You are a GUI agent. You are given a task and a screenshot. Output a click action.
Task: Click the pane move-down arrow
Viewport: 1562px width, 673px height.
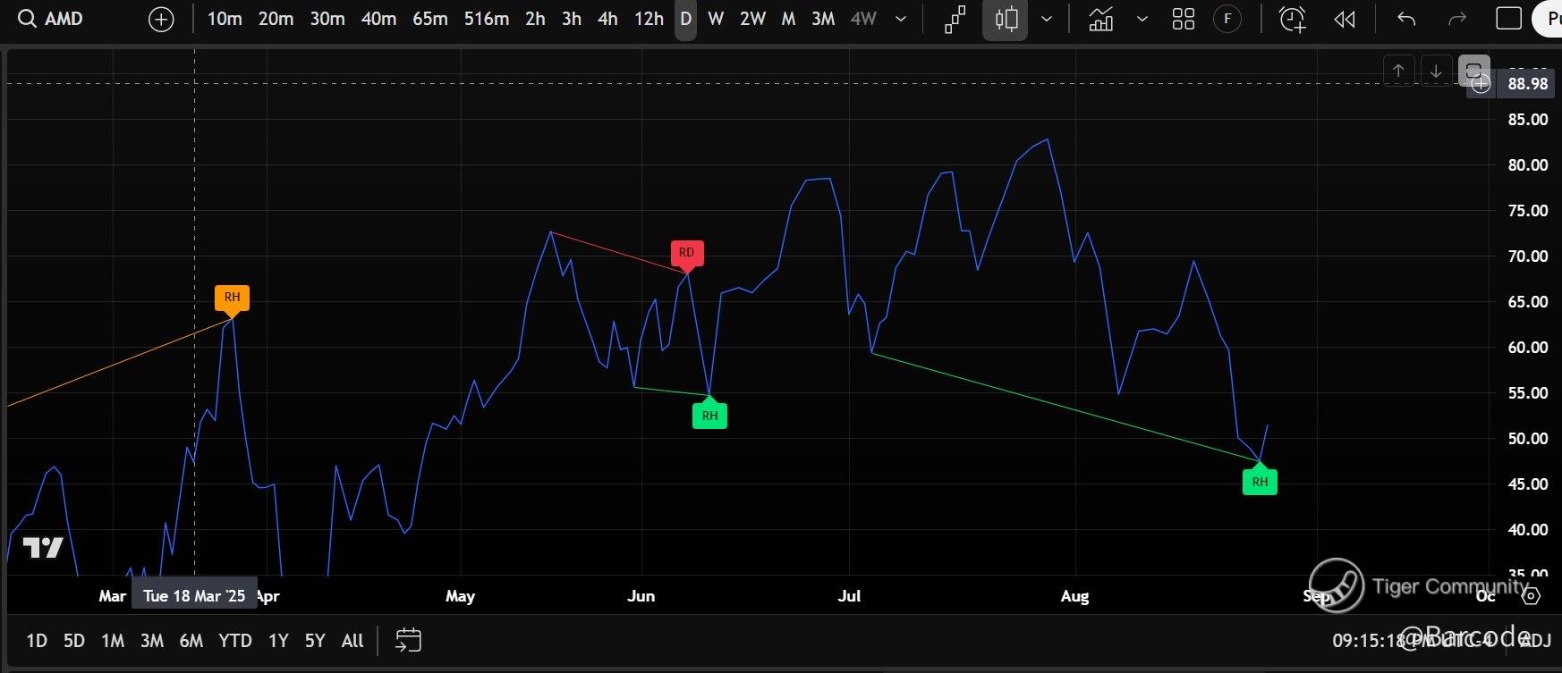pyautogui.click(x=1436, y=71)
